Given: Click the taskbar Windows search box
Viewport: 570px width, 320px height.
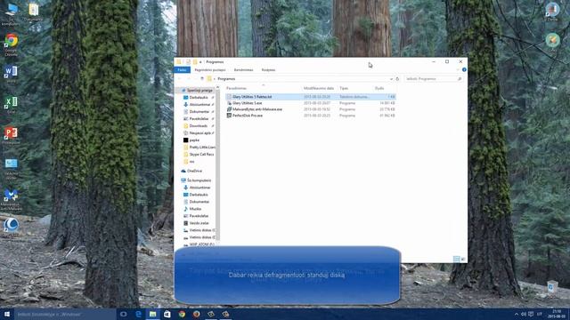Looking at the screenshot, I should pos(65,314).
